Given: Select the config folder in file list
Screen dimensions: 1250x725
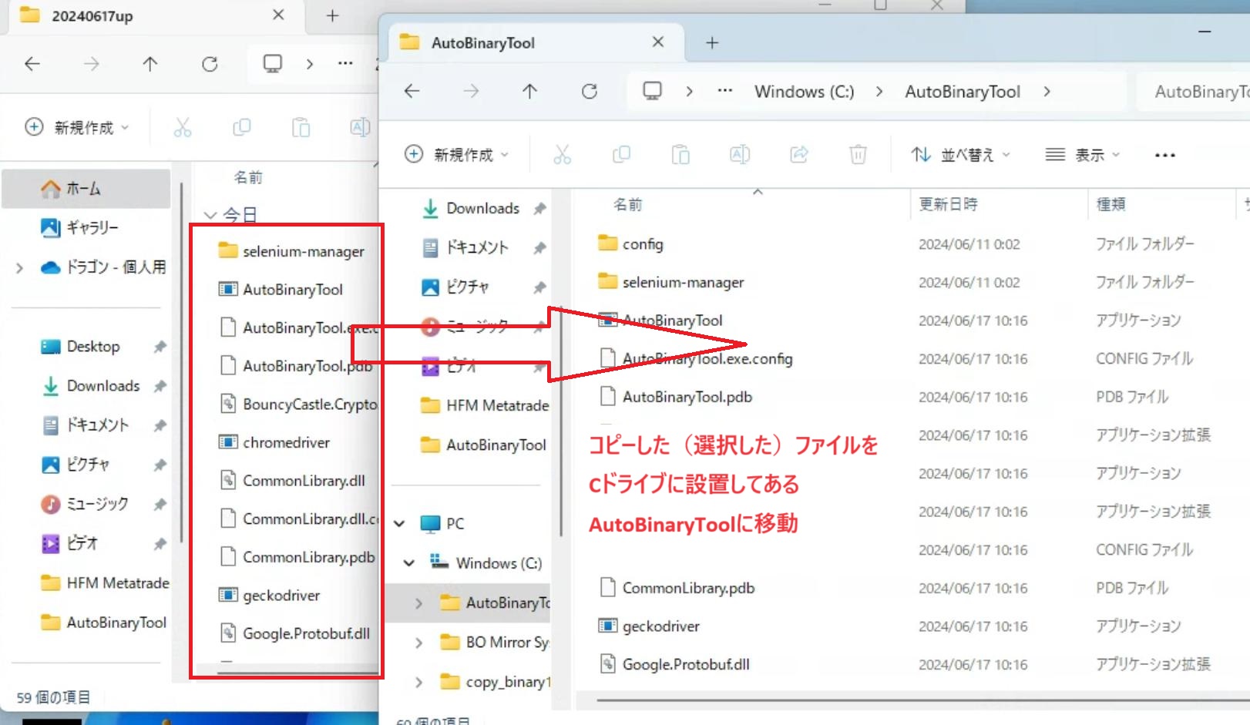Looking at the screenshot, I should 642,244.
